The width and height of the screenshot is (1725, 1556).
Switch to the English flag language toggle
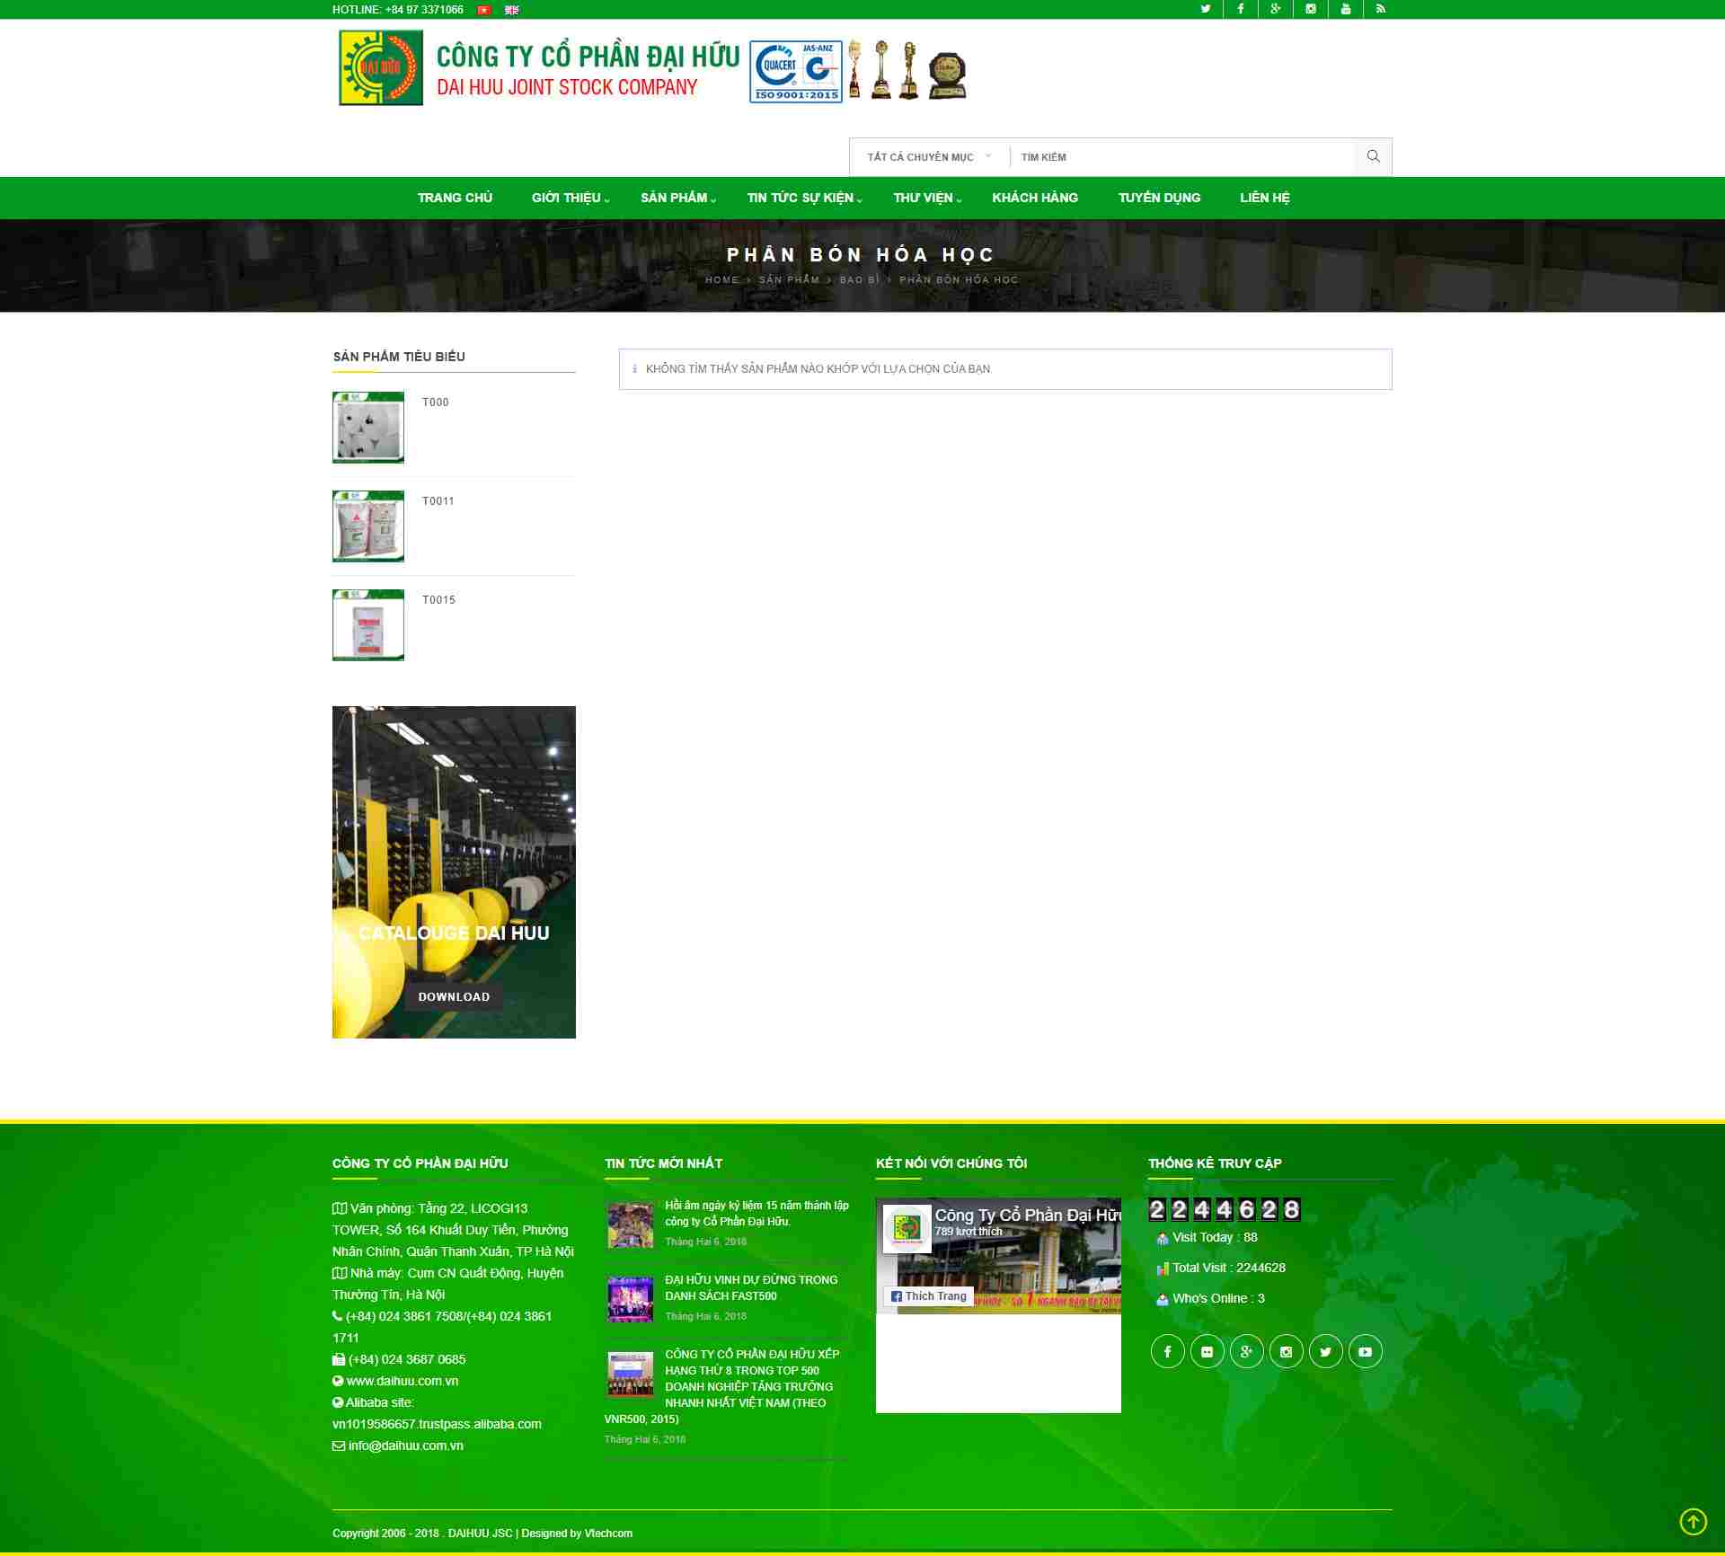[x=510, y=10]
